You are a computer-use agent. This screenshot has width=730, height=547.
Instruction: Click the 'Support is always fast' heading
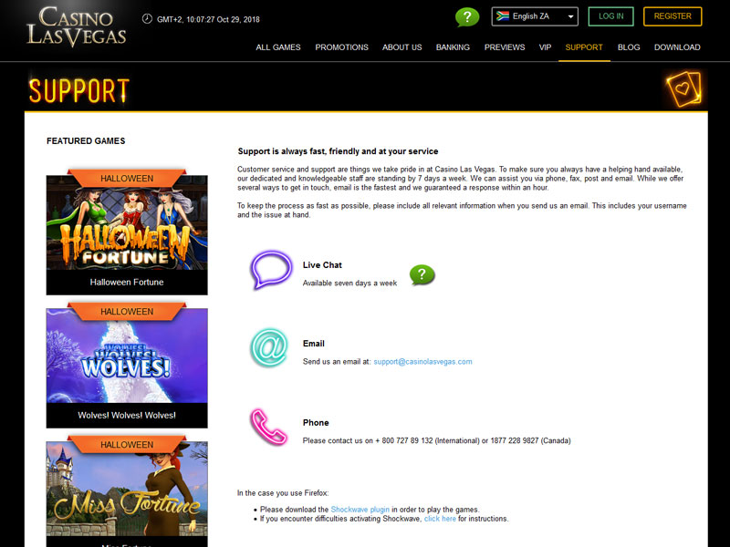338,151
